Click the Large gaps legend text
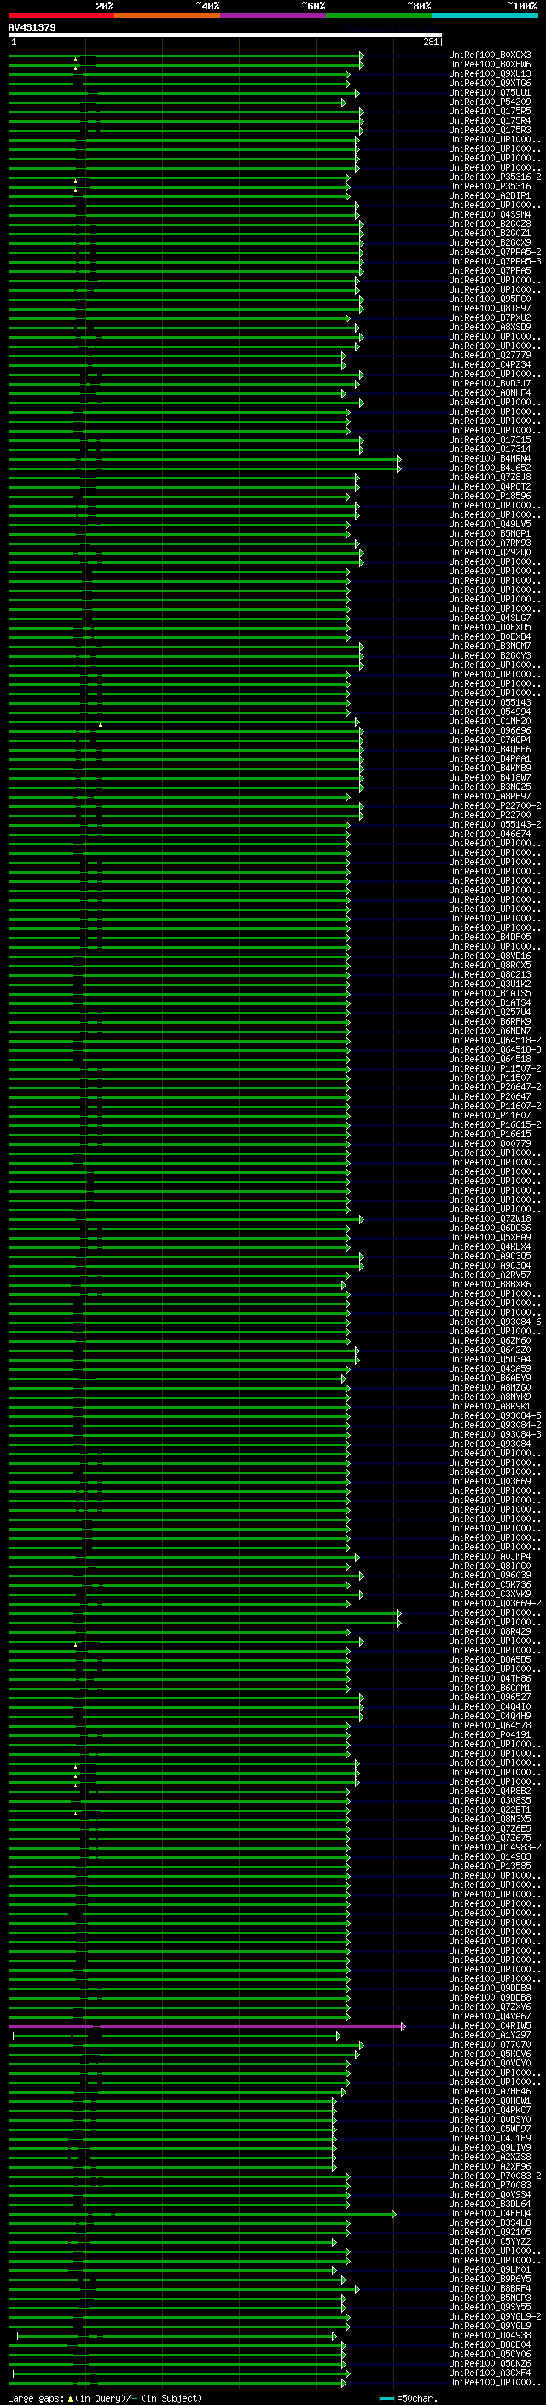This screenshot has width=546, height=2405. coord(36,2397)
